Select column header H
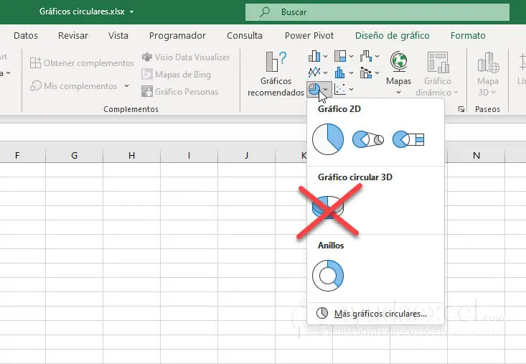The width and height of the screenshot is (526, 364). click(x=131, y=155)
